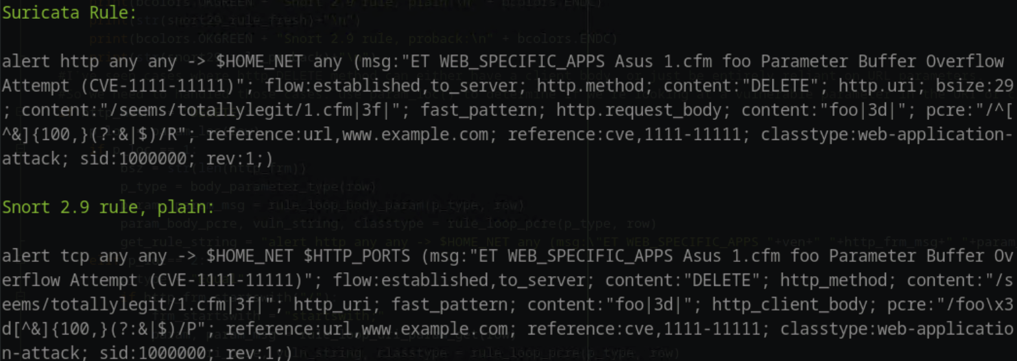Viewport: 1017px width, 361px height.
Task: Click the 'http.uri;' keyword in Suricata rule
Action: [881, 86]
